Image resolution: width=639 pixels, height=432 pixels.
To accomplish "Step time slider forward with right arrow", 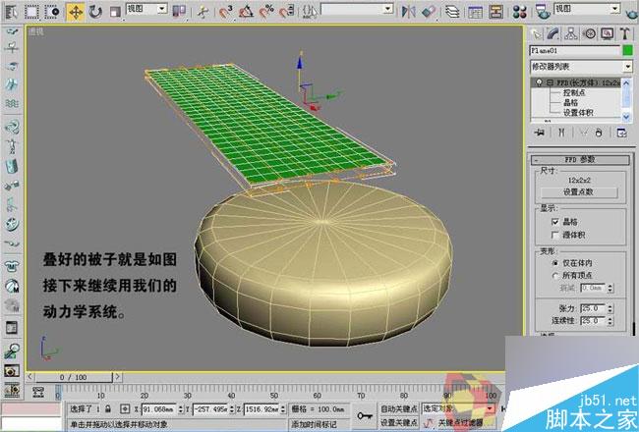I will coord(117,377).
